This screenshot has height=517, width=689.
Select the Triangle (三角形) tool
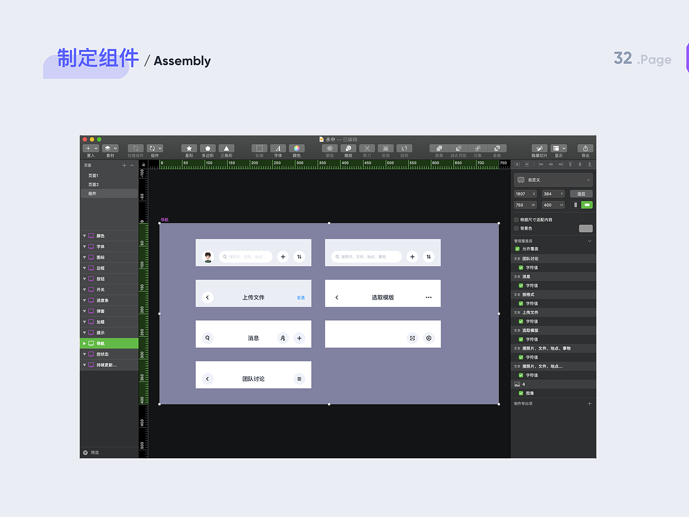tap(226, 148)
